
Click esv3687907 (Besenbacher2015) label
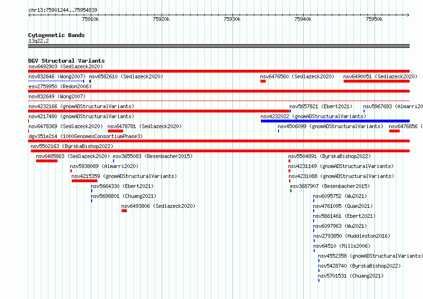(x=330, y=186)
